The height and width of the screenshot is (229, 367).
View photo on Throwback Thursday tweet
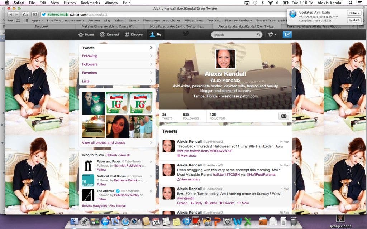[187, 156]
